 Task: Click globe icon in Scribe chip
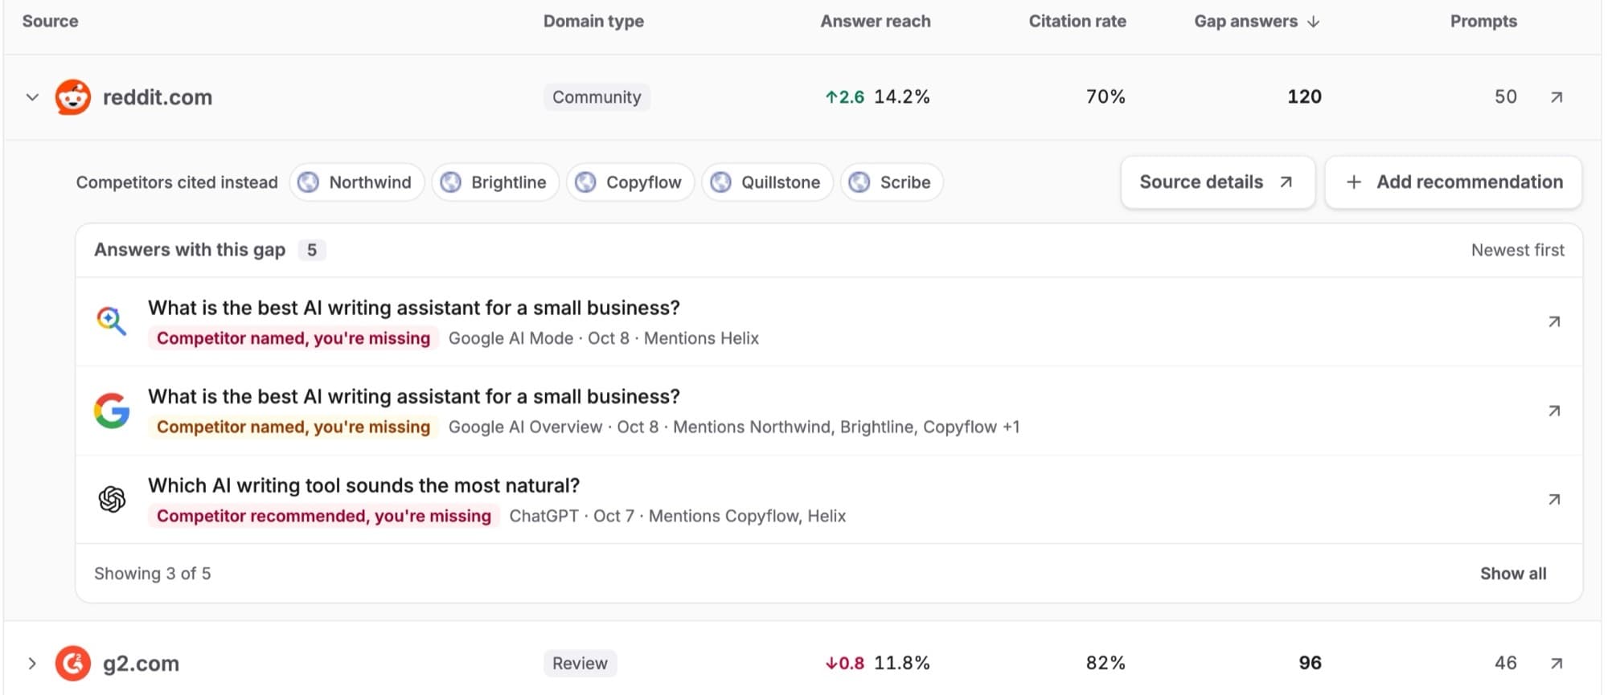click(x=859, y=182)
